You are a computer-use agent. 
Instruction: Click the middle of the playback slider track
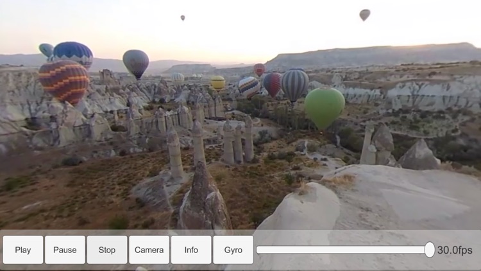pos(343,250)
